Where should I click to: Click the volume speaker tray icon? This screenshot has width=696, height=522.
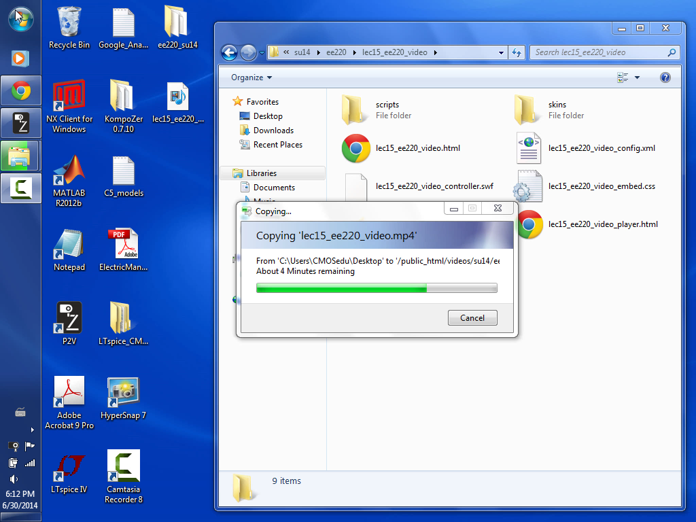14,479
